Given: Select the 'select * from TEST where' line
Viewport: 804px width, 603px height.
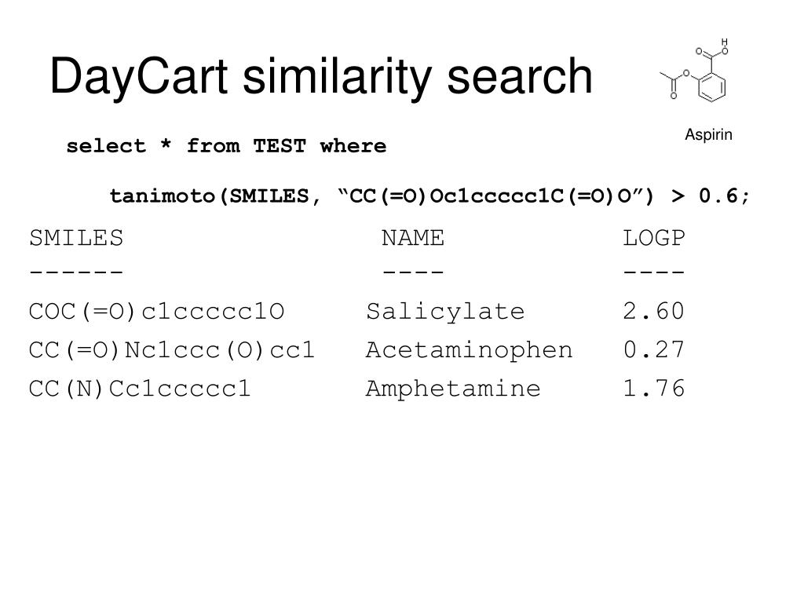Looking at the screenshot, I should point(226,146).
